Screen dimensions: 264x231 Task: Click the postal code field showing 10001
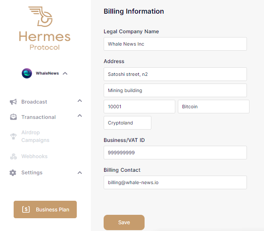[139, 107]
